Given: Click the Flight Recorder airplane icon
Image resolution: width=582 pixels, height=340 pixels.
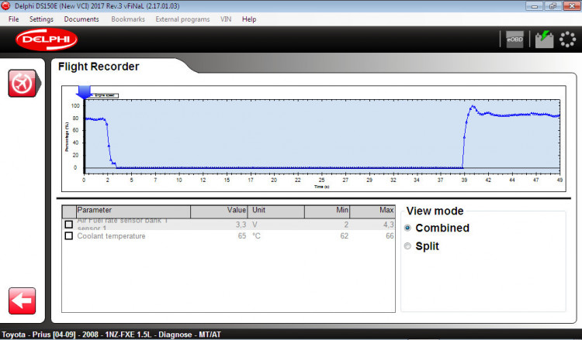Looking at the screenshot, I should pyautogui.click(x=22, y=83).
